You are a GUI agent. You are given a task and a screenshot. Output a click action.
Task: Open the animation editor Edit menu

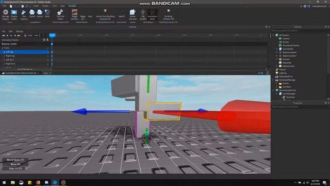10,31
